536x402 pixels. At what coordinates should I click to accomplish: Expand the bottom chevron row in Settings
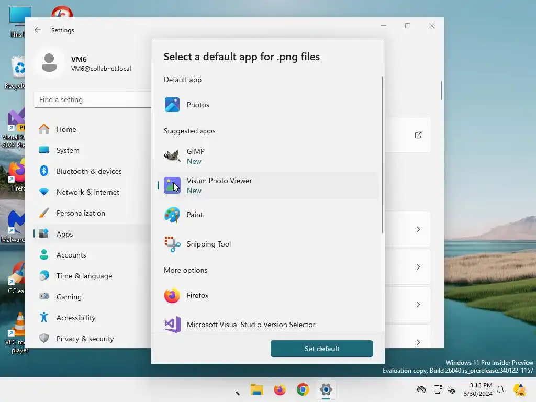pos(418,342)
